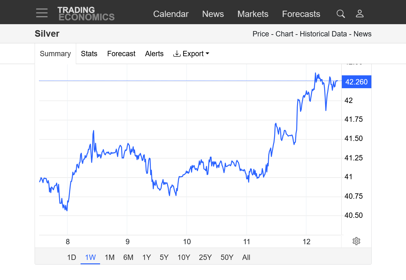
Task: Select the Alerts tab
Action: point(154,54)
